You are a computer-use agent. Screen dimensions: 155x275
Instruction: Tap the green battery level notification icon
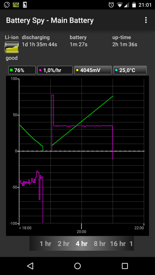(x=16, y=5)
